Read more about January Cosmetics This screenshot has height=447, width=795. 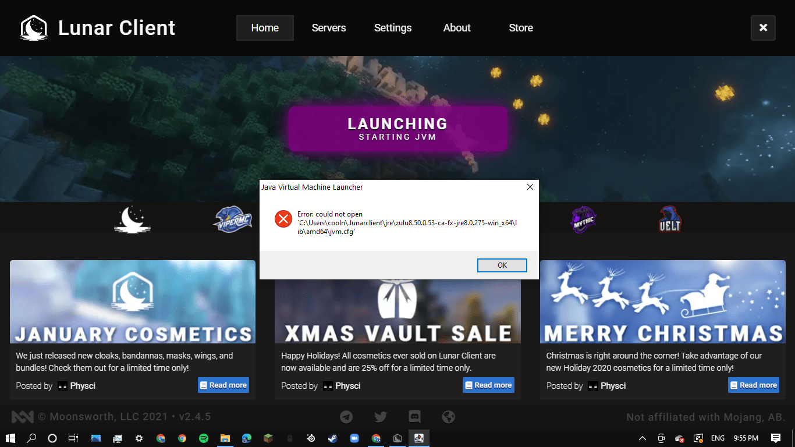[x=223, y=385]
